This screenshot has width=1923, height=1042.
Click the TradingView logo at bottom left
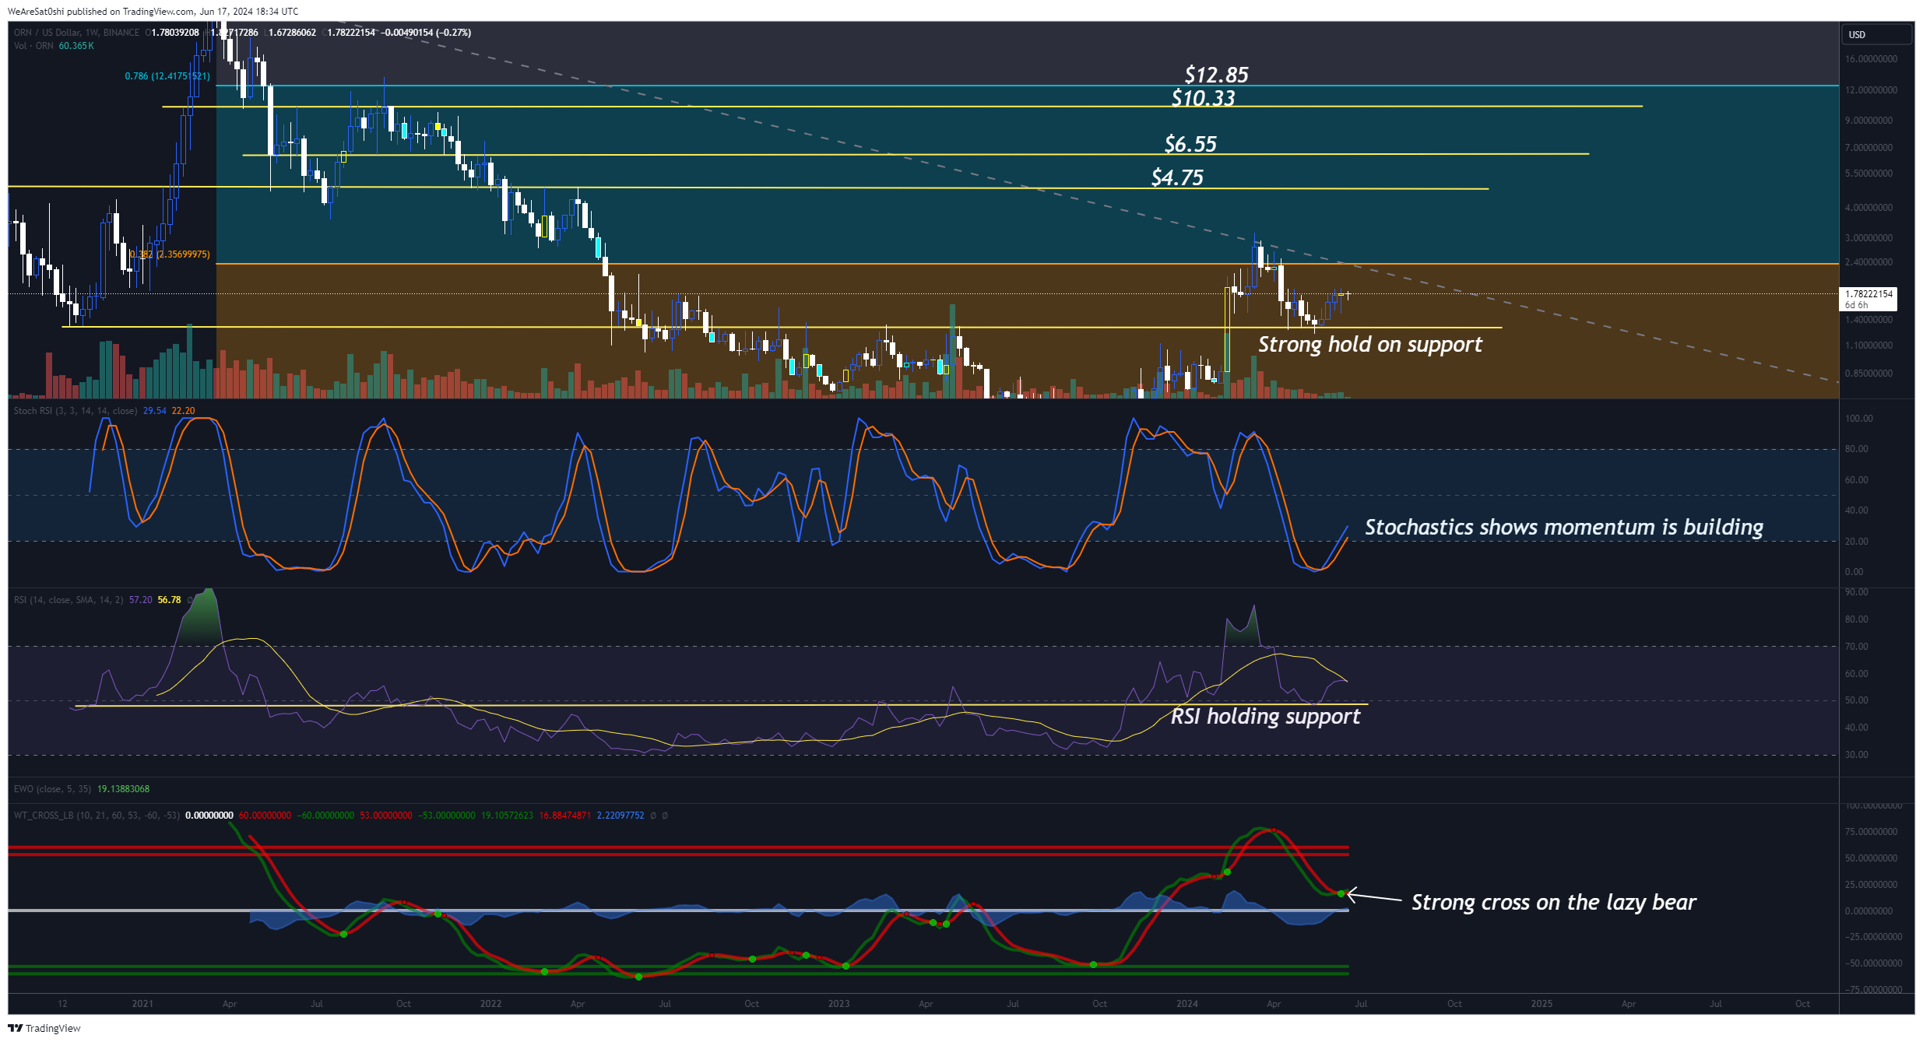point(44,1028)
